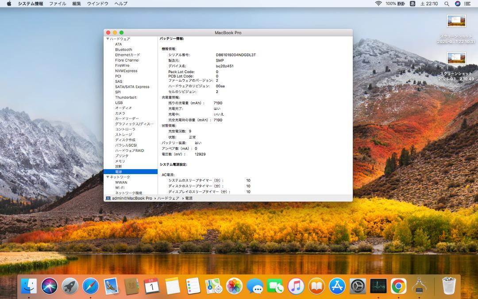Screen dimensions: 478x299
Task: Open Contacts address book in Dock
Action: (x=131, y=286)
